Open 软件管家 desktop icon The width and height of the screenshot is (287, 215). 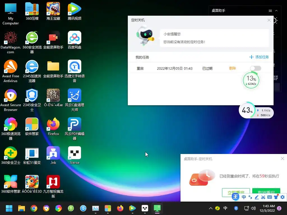point(32,127)
